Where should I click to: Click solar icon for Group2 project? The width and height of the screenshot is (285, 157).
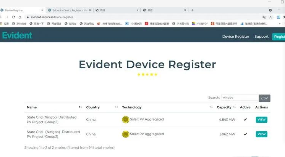click(125, 134)
